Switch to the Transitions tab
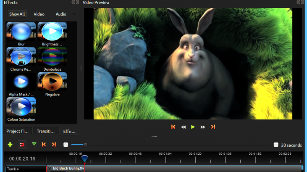This screenshot has height=172, width=307. [x=46, y=131]
